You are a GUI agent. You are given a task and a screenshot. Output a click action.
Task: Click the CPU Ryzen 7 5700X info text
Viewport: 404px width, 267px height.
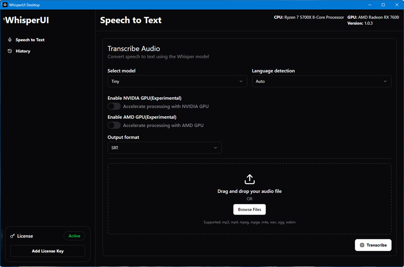[309, 17]
